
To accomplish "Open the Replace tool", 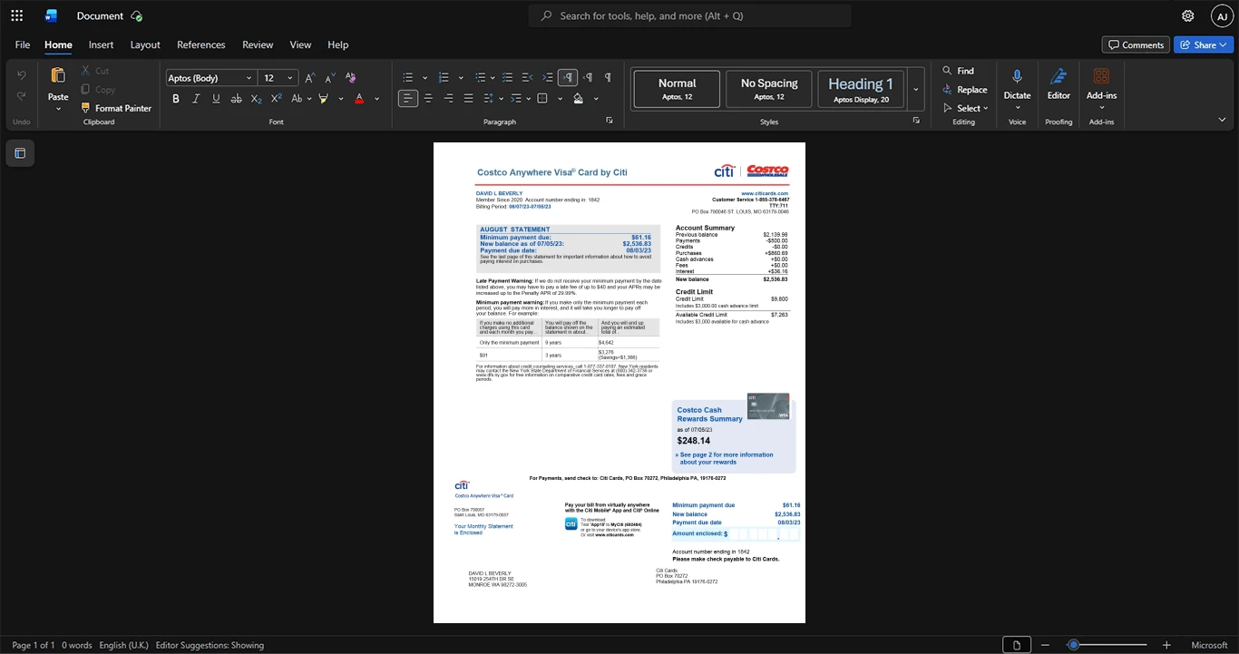I will [964, 90].
